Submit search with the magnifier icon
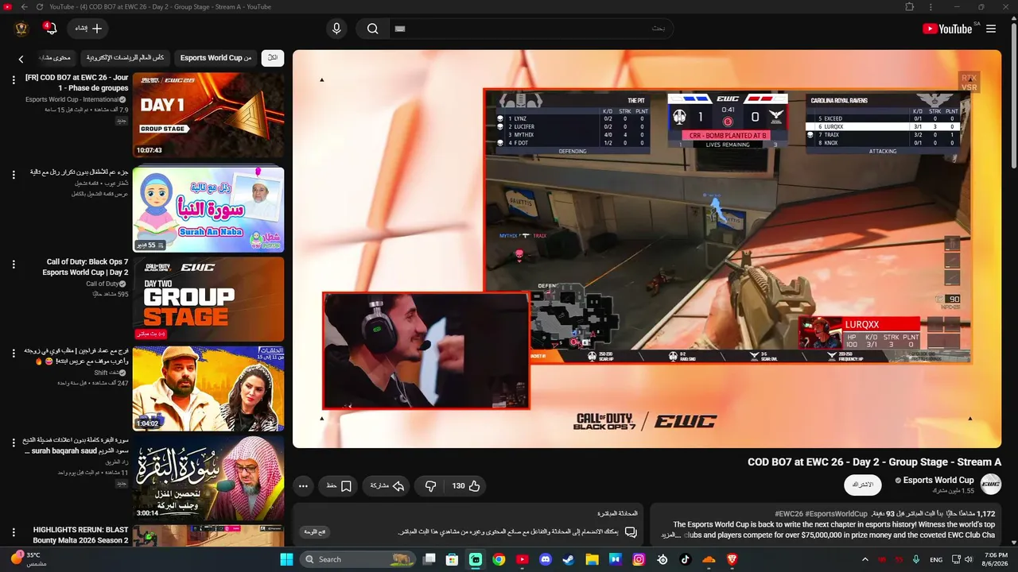 click(372, 29)
